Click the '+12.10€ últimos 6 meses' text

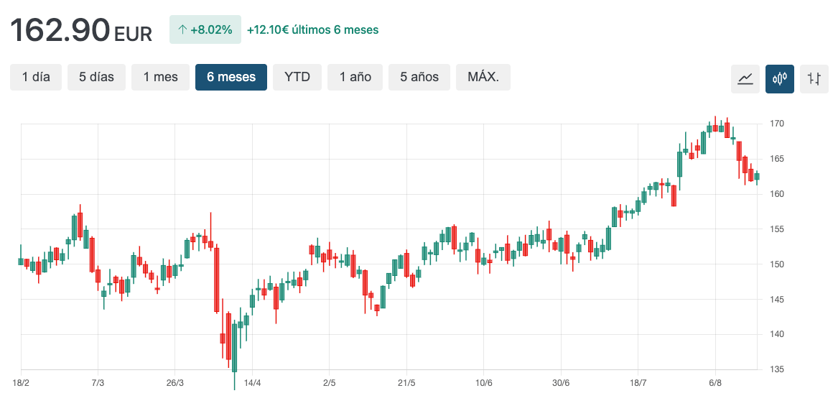(x=313, y=29)
